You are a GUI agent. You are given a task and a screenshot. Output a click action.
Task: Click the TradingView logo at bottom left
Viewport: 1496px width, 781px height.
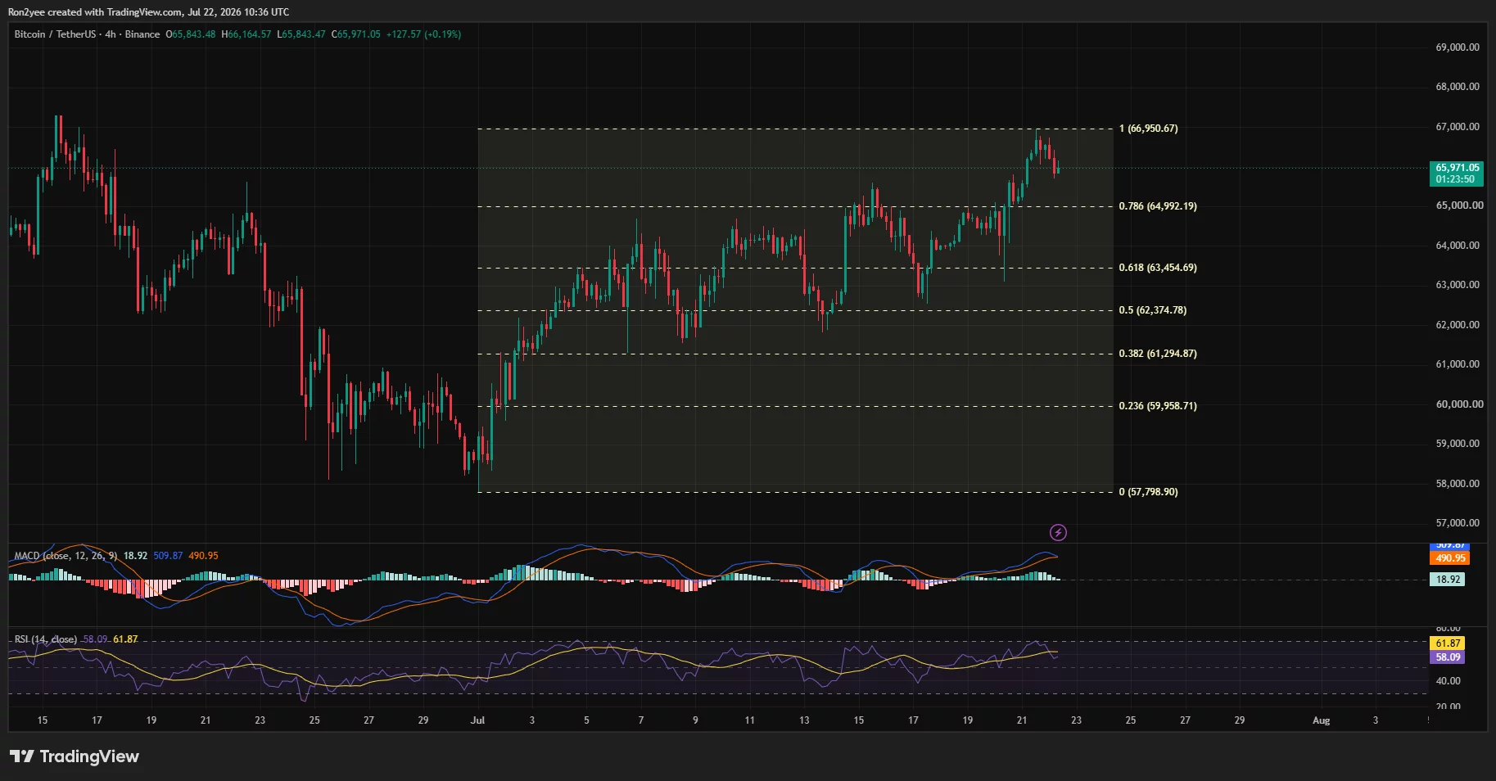coord(75,756)
